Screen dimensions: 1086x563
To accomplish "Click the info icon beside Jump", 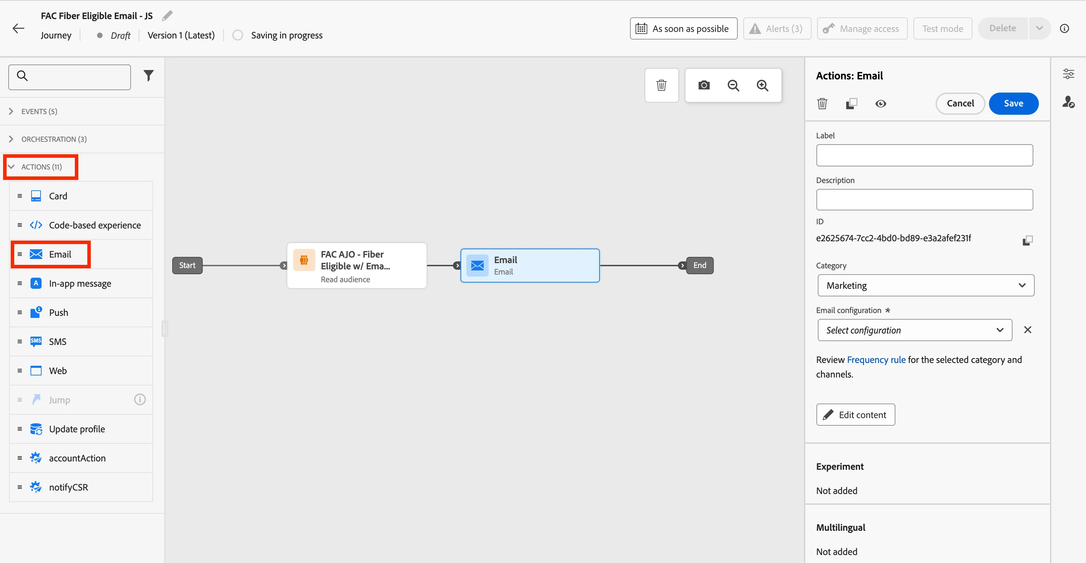I will (140, 399).
